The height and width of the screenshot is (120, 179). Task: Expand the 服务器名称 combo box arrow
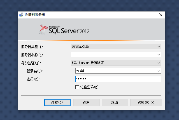(x=159, y=55)
